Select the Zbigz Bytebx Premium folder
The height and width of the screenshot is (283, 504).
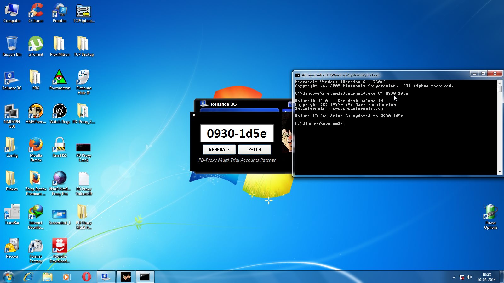coord(36,183)
